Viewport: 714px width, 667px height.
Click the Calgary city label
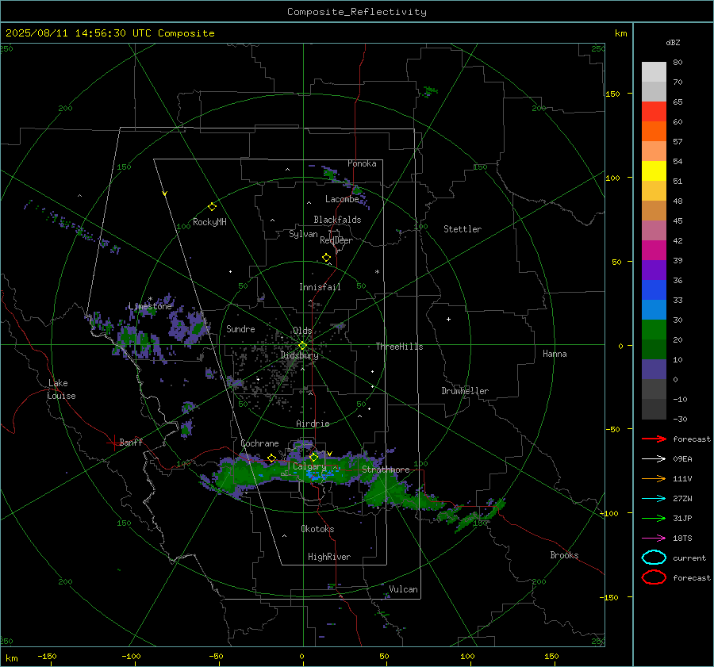(309, 466)
